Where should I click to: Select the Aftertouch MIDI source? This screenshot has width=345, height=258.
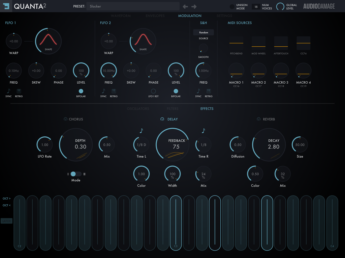(281, 43)
